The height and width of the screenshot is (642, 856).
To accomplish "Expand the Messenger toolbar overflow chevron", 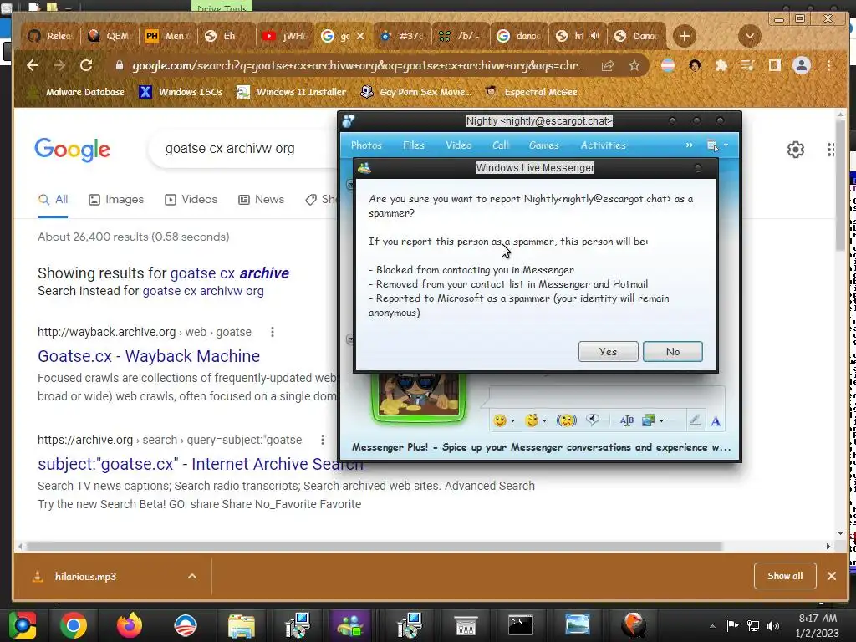I will click(690, 145).
